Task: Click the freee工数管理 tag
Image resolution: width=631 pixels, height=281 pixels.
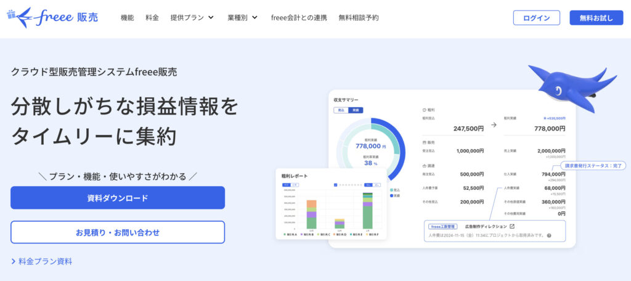Action: pos(443,227)
